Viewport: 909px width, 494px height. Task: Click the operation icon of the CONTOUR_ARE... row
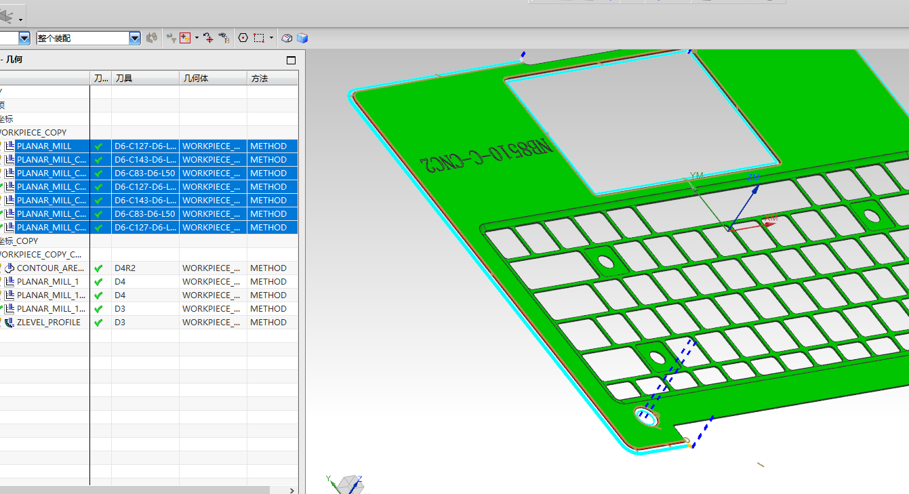point(9,268)
